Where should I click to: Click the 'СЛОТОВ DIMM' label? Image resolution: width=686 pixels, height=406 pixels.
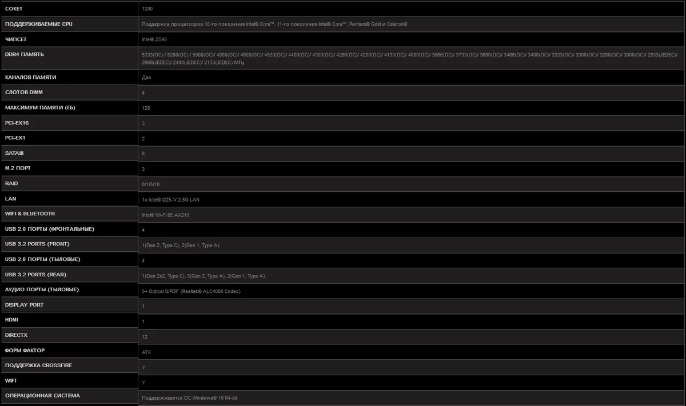click(x=23, y=92)
